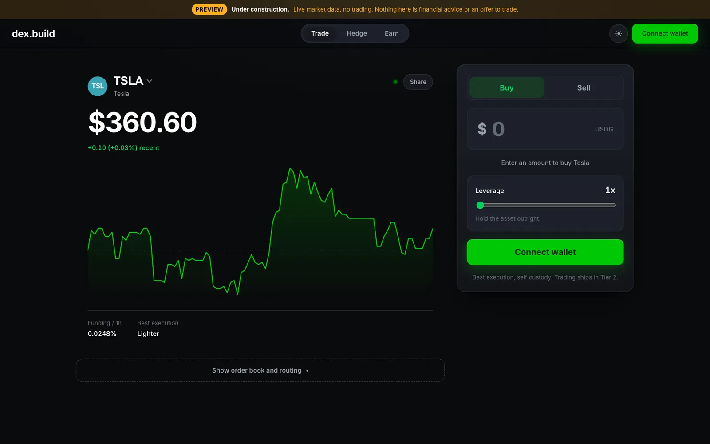Screen dimensions: 710x444
Task: Click the PREVIEW badge in the banner
Action: point(209,9)
